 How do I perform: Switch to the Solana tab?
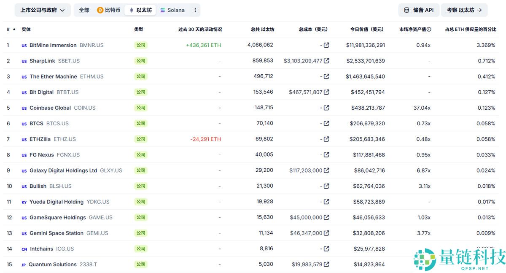[172, 10]
